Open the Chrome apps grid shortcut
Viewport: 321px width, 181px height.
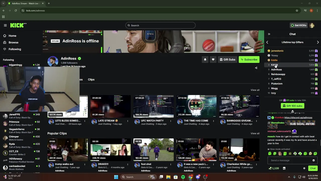[x=3, y=17]
